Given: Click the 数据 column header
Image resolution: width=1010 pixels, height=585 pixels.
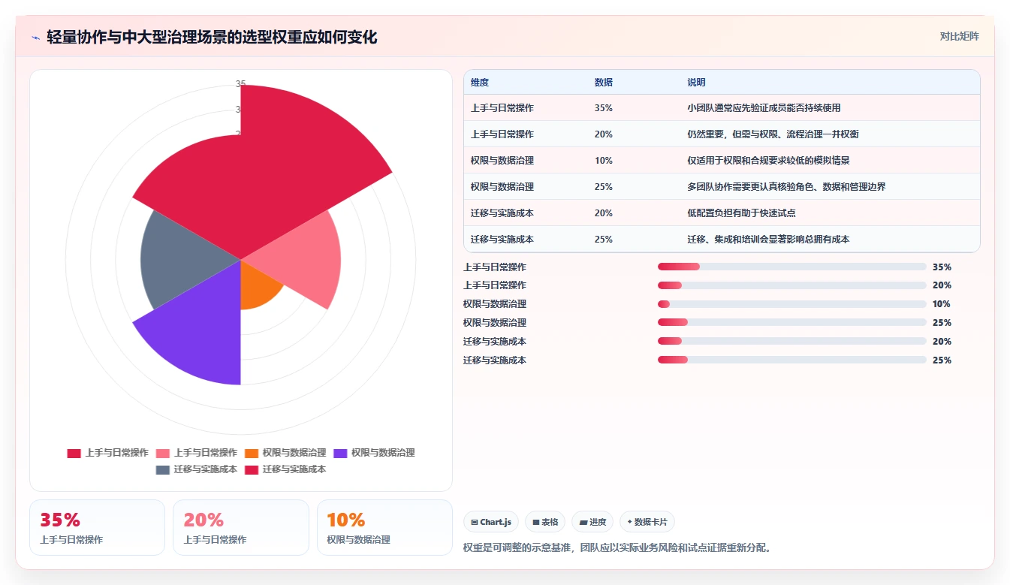Looking at the screenshot, I should tap(604, 83).
